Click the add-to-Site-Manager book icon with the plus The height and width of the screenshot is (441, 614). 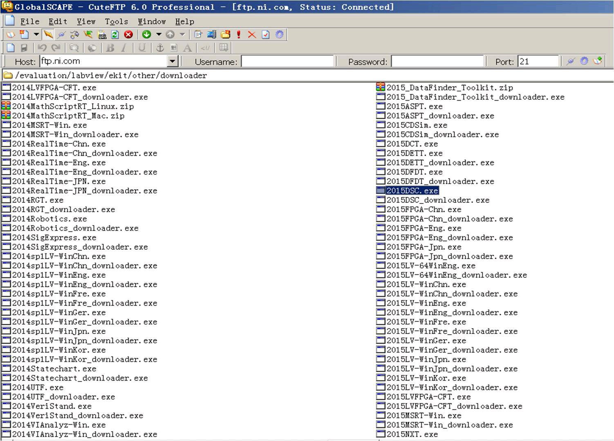point(598,61)
